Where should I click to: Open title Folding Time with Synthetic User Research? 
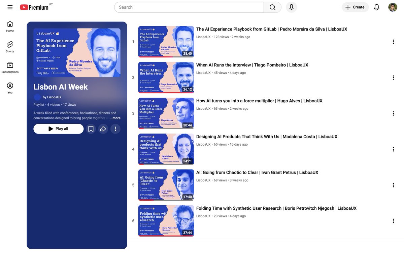(276, 208)
